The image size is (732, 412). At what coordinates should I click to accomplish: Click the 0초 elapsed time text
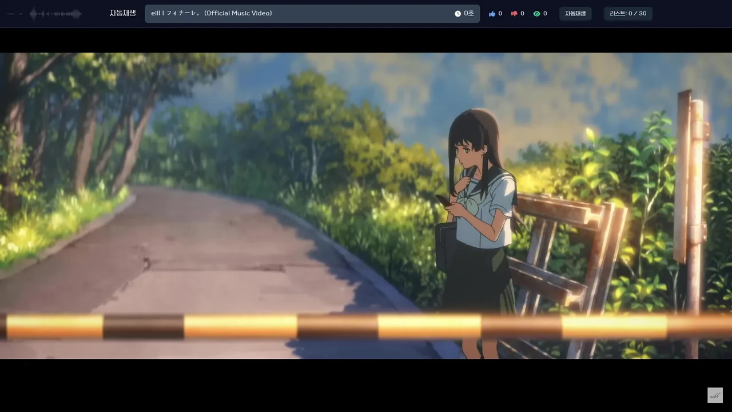[469, 14]
